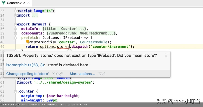Collapse the script tag fold on line 23
Image resolution: width=203 pixels, height=107 pixels.
click(15, 11)
